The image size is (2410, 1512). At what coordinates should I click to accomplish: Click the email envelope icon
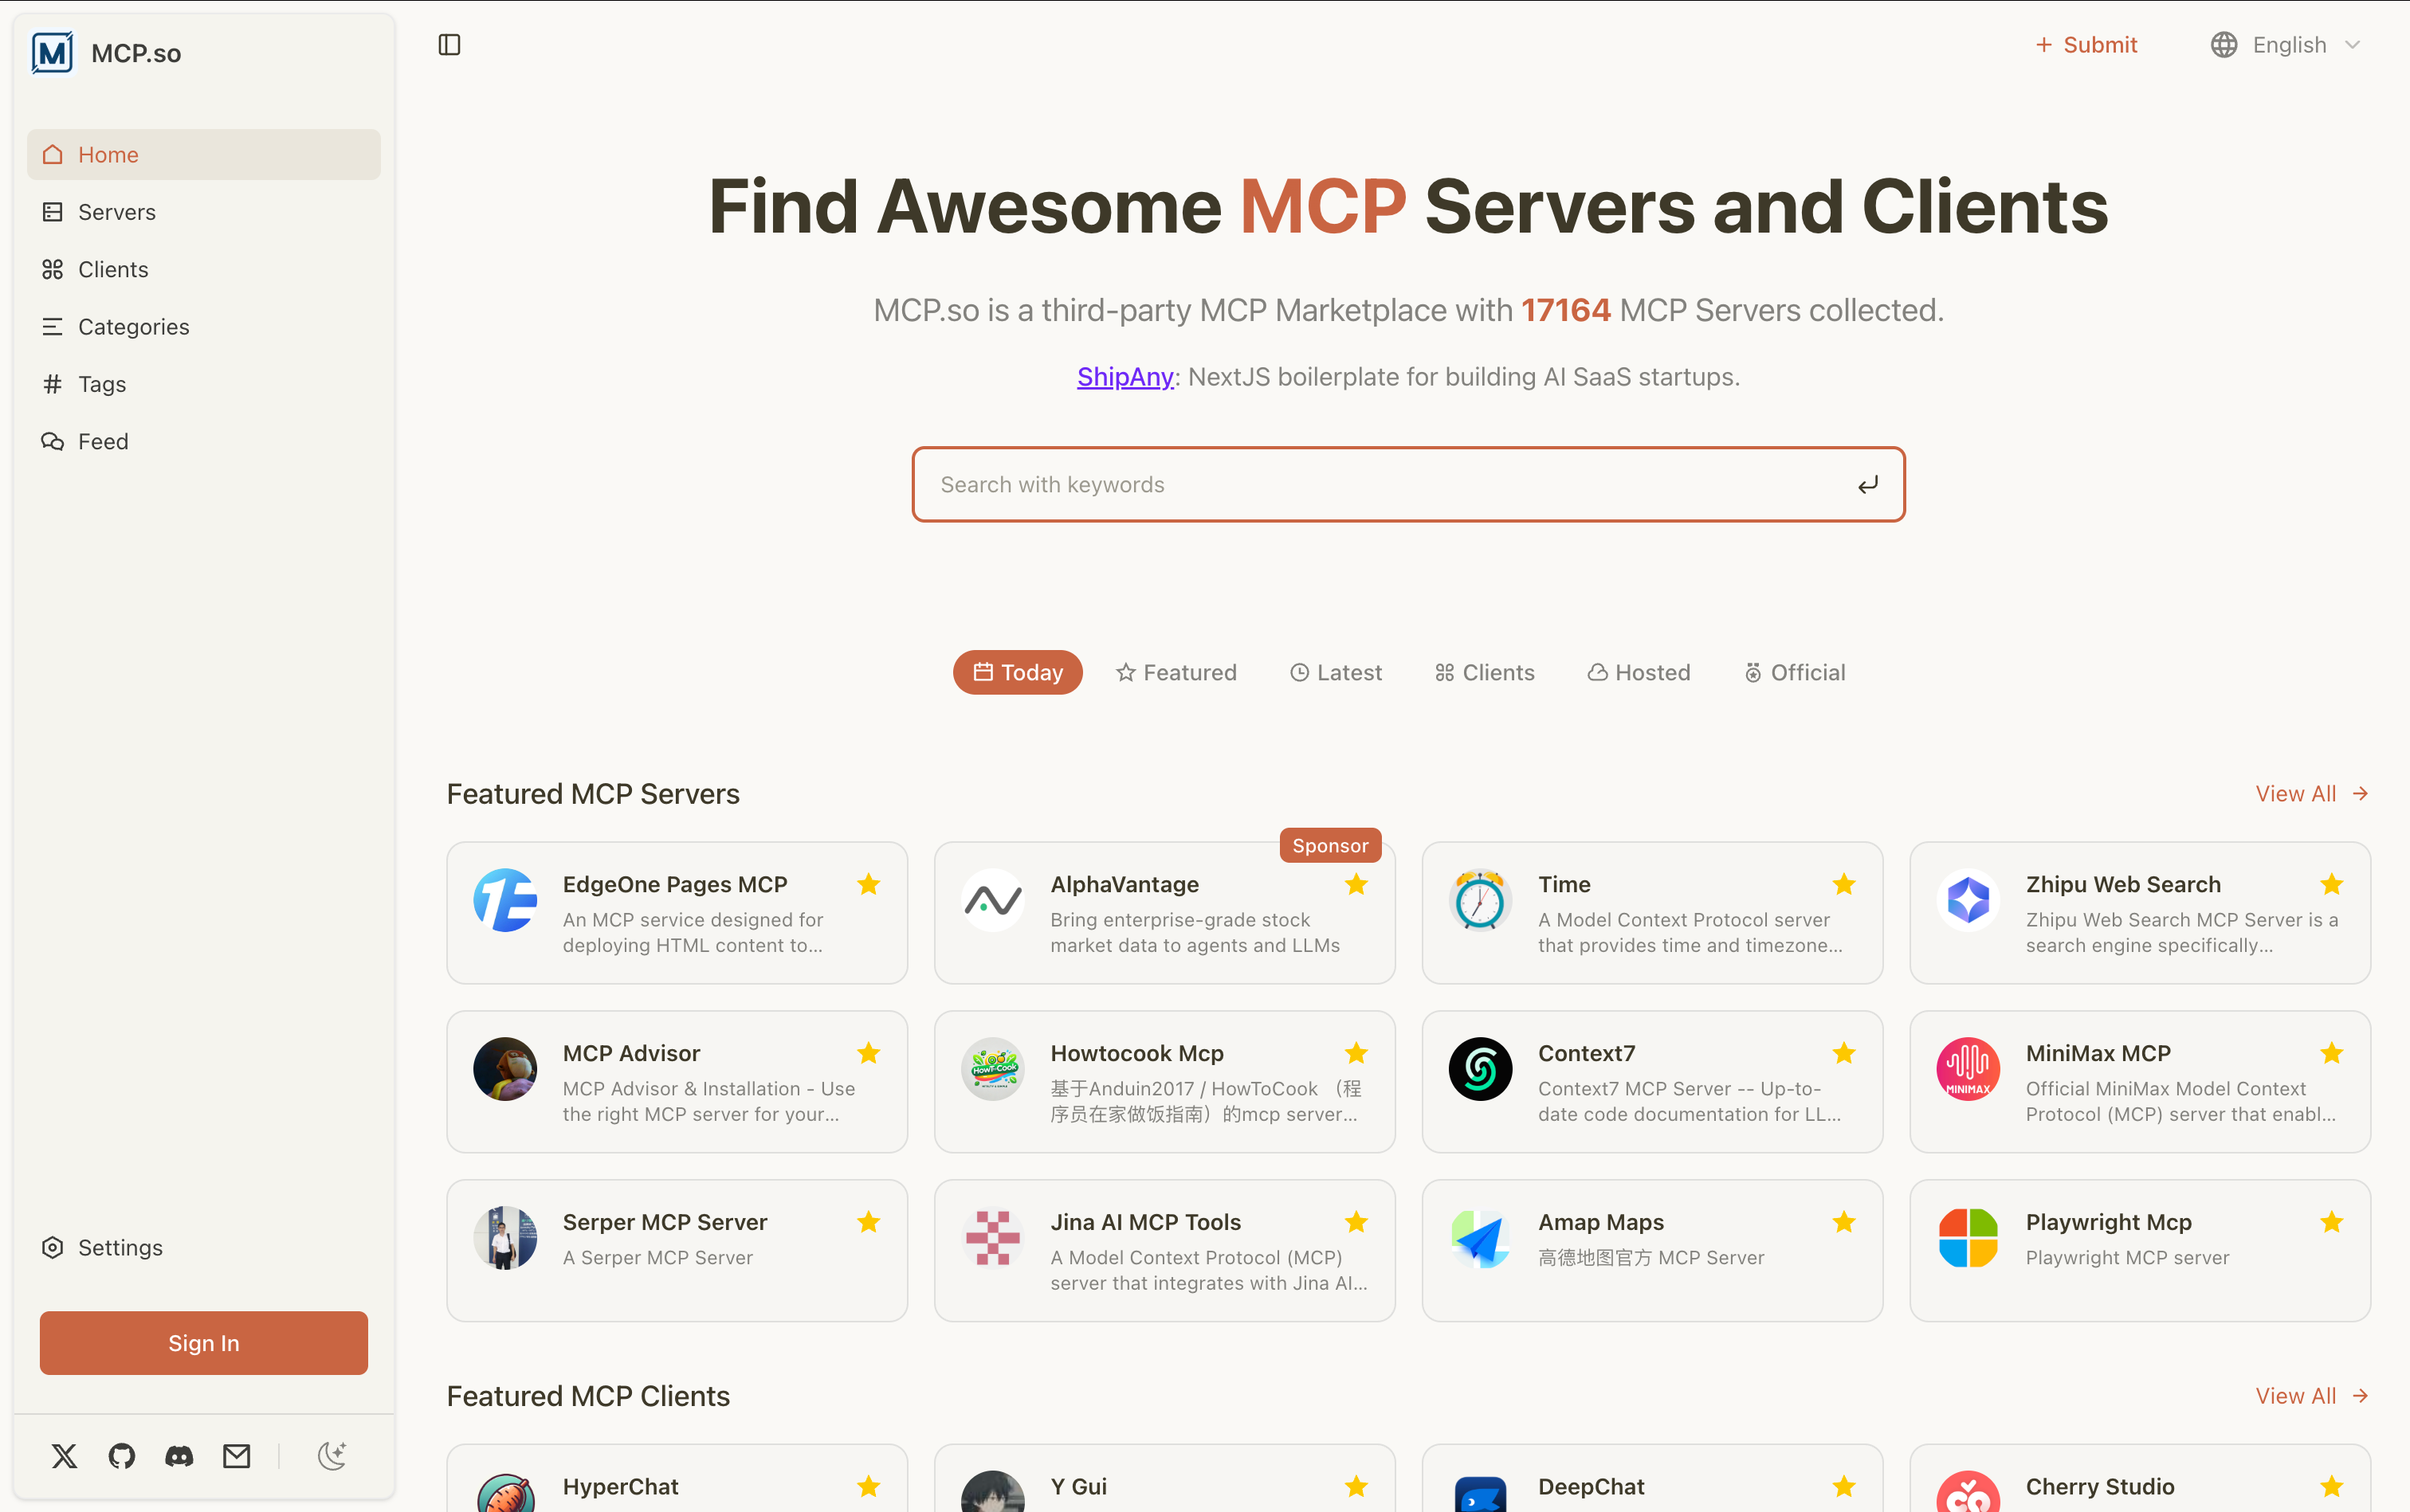click(237, 1456)
